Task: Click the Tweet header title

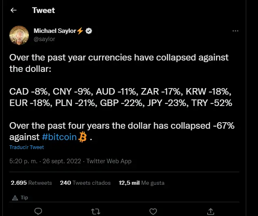Action: 43,11
